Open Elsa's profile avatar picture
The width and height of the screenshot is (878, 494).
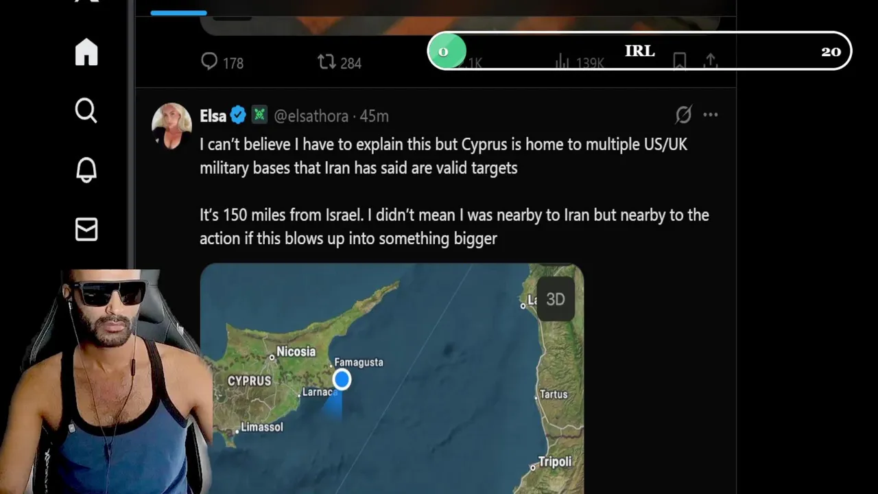(x=171, y=126)
